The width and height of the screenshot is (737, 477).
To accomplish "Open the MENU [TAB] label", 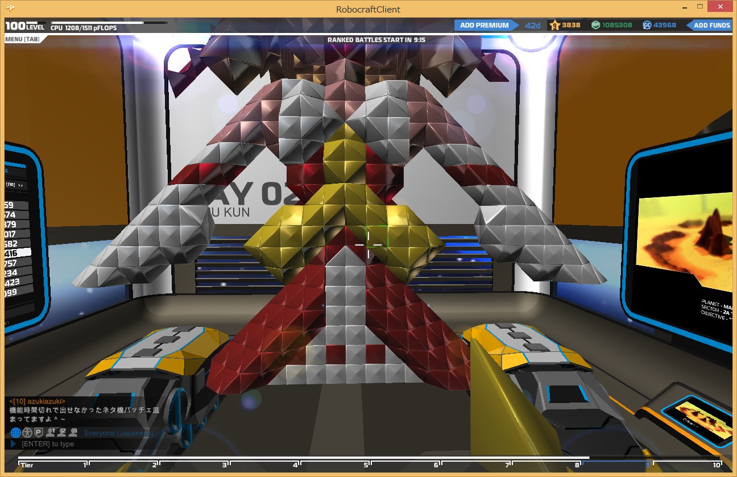I will tap(22, 39).
